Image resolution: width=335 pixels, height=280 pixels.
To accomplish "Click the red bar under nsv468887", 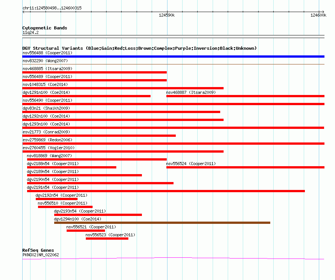I will (x=245, y=96).
